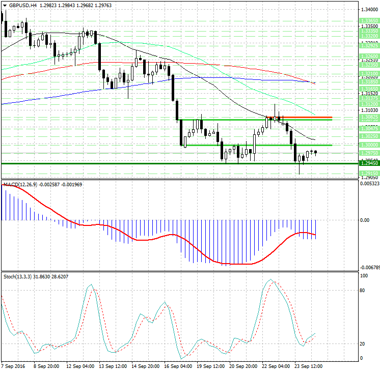Select the MACD 0.00 axis label
Screen dimensions: 380x372
[365, 220]
